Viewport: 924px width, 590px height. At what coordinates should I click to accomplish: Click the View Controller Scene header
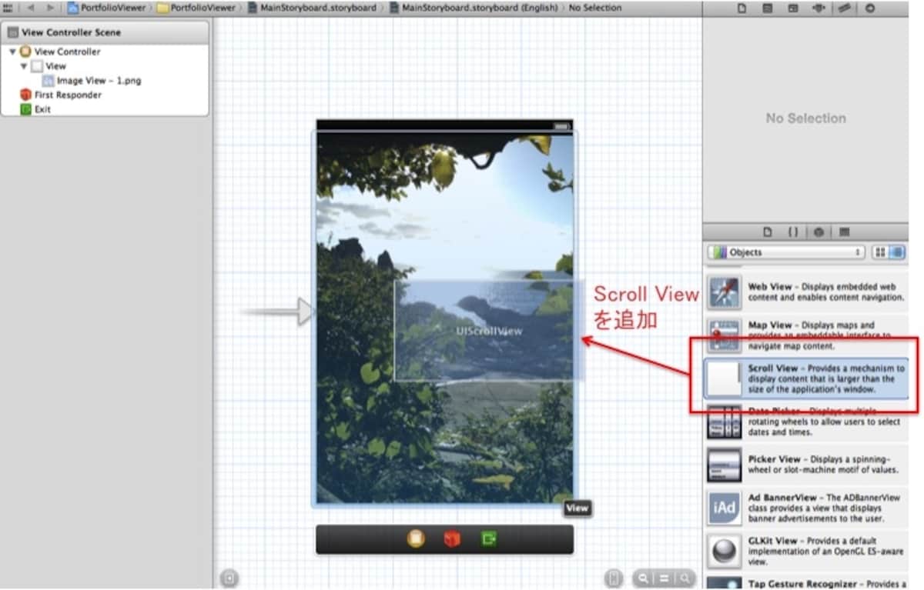coord(105,32)
